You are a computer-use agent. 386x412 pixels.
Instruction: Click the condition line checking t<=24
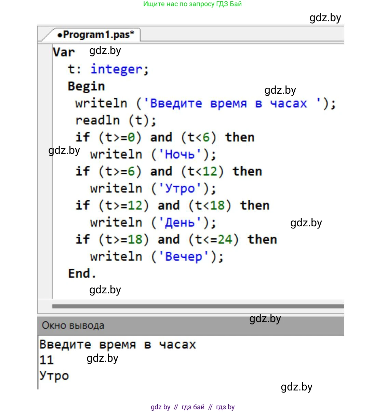pyautogui.click(x=176, y=239)
